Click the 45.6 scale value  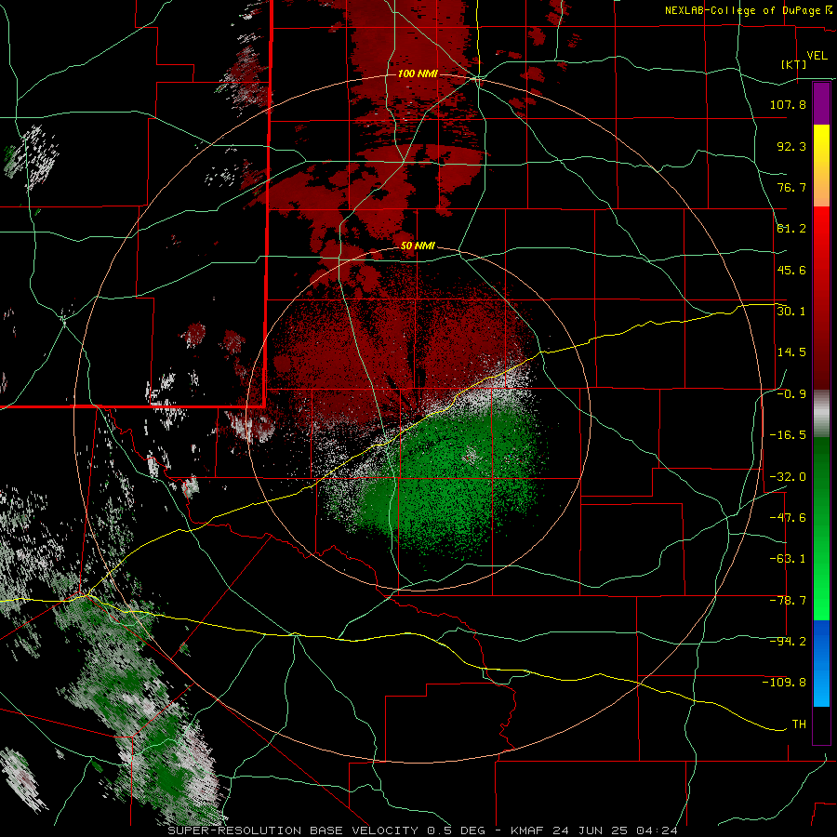[791, 270]
